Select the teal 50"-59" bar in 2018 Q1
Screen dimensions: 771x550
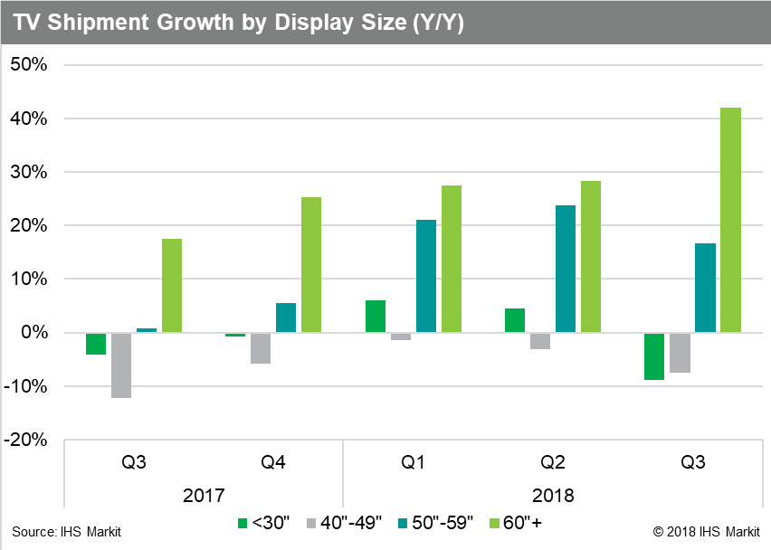pos(425,276)
